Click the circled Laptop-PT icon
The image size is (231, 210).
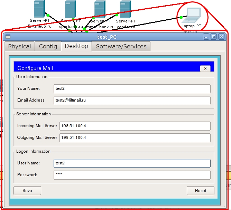click(x=192, y=15)
